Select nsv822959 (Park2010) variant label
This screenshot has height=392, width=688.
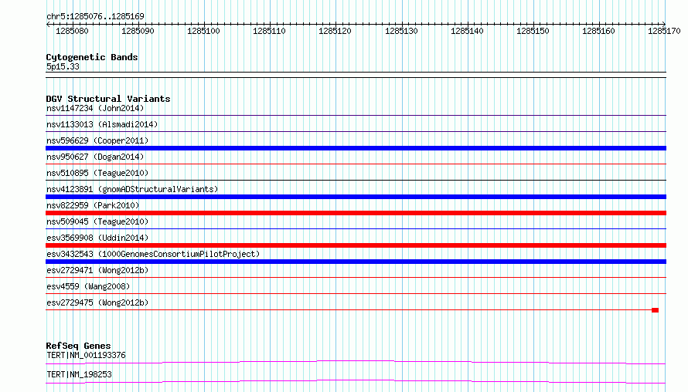coord(93,205)
